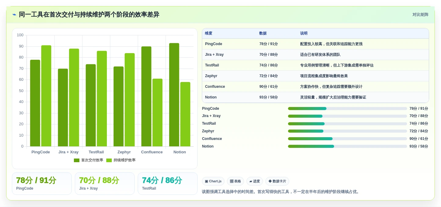Click the 数据 column header
Screen dimensions: 441x207
pyautogui.click(x=263, y=34)
